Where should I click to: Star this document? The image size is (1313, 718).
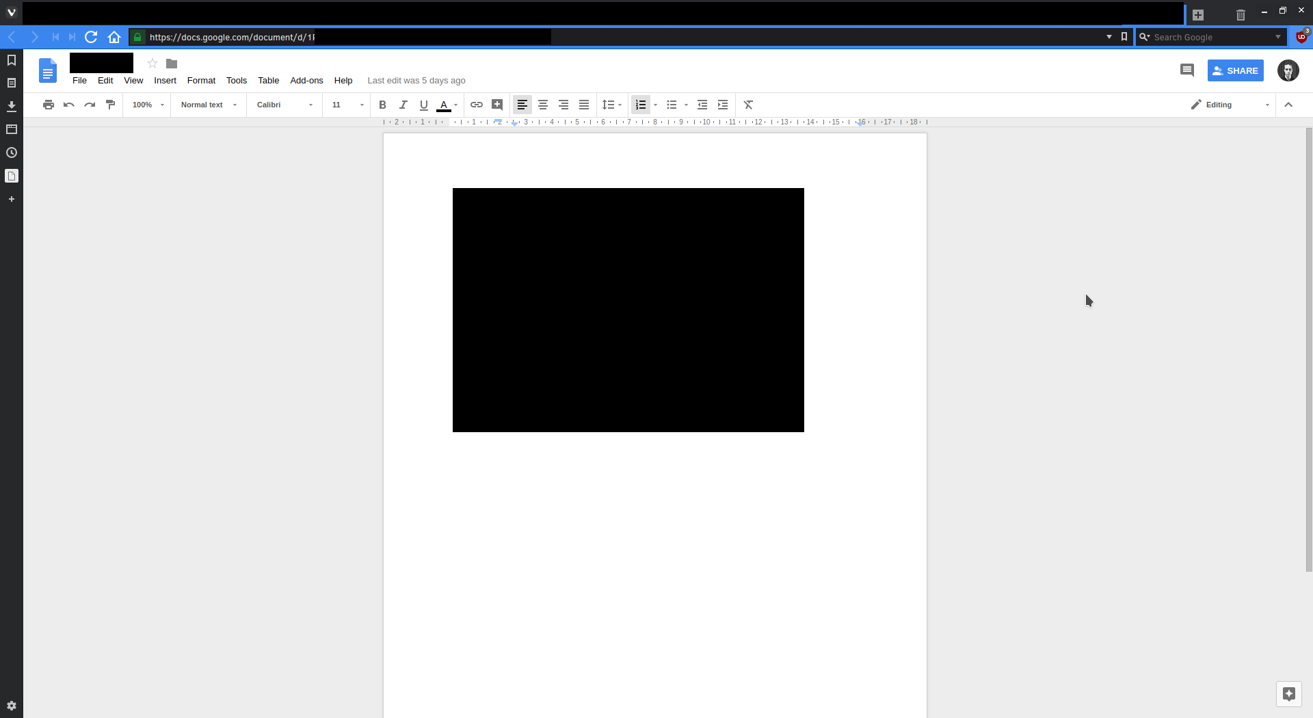coord(152,64)
